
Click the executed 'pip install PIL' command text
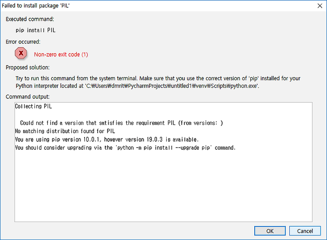click(x=36, y=30)
